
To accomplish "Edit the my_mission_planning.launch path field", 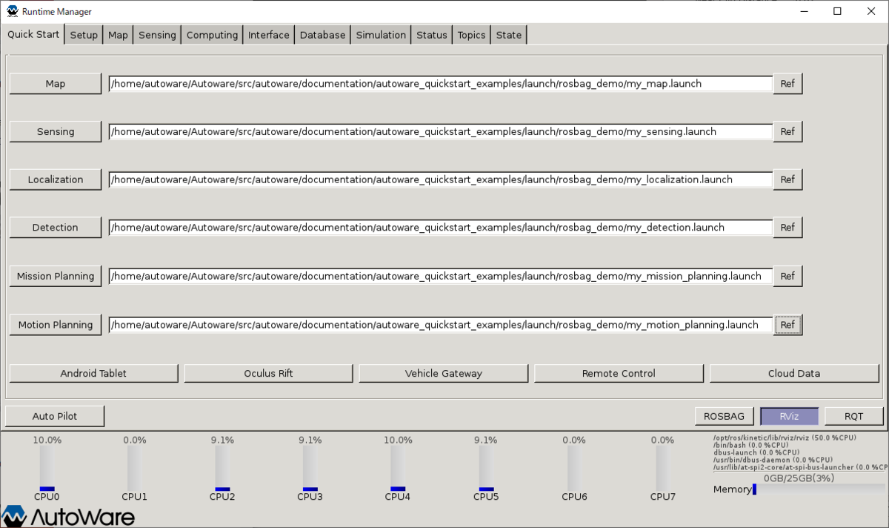I will [x=440, y=276].
